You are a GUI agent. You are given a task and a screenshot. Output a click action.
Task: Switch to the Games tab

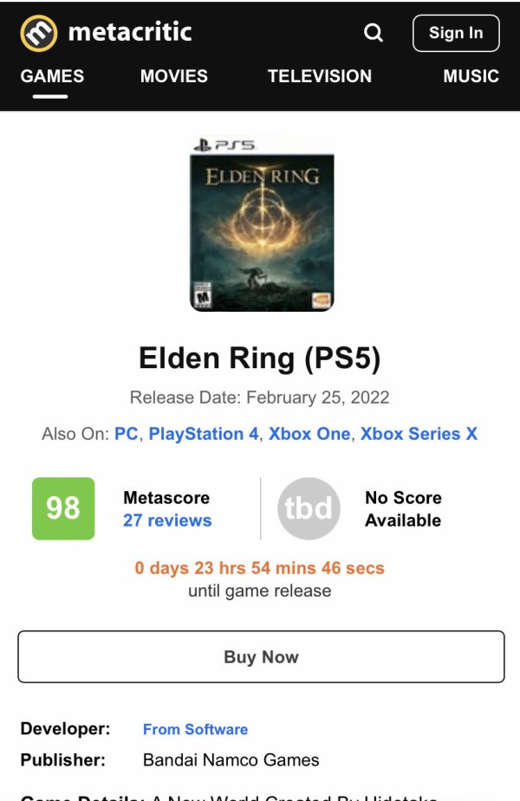[52, 76]
